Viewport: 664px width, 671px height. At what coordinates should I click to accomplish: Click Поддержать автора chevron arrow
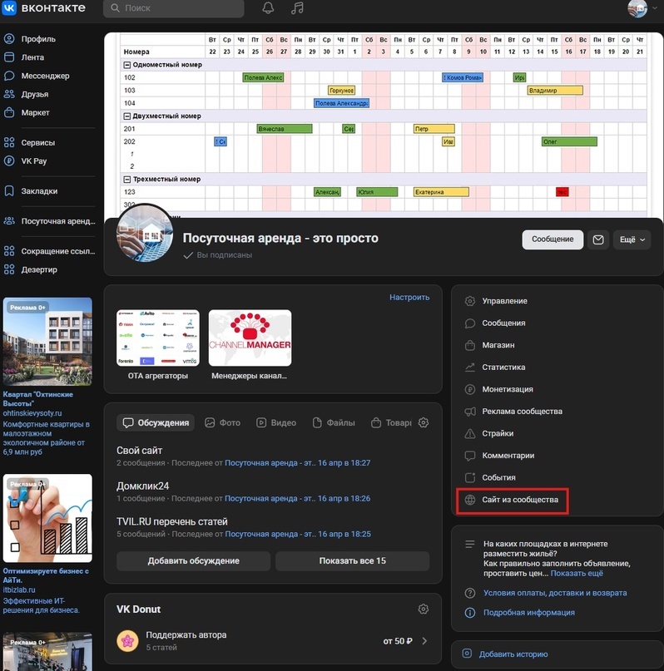point(424,641)
